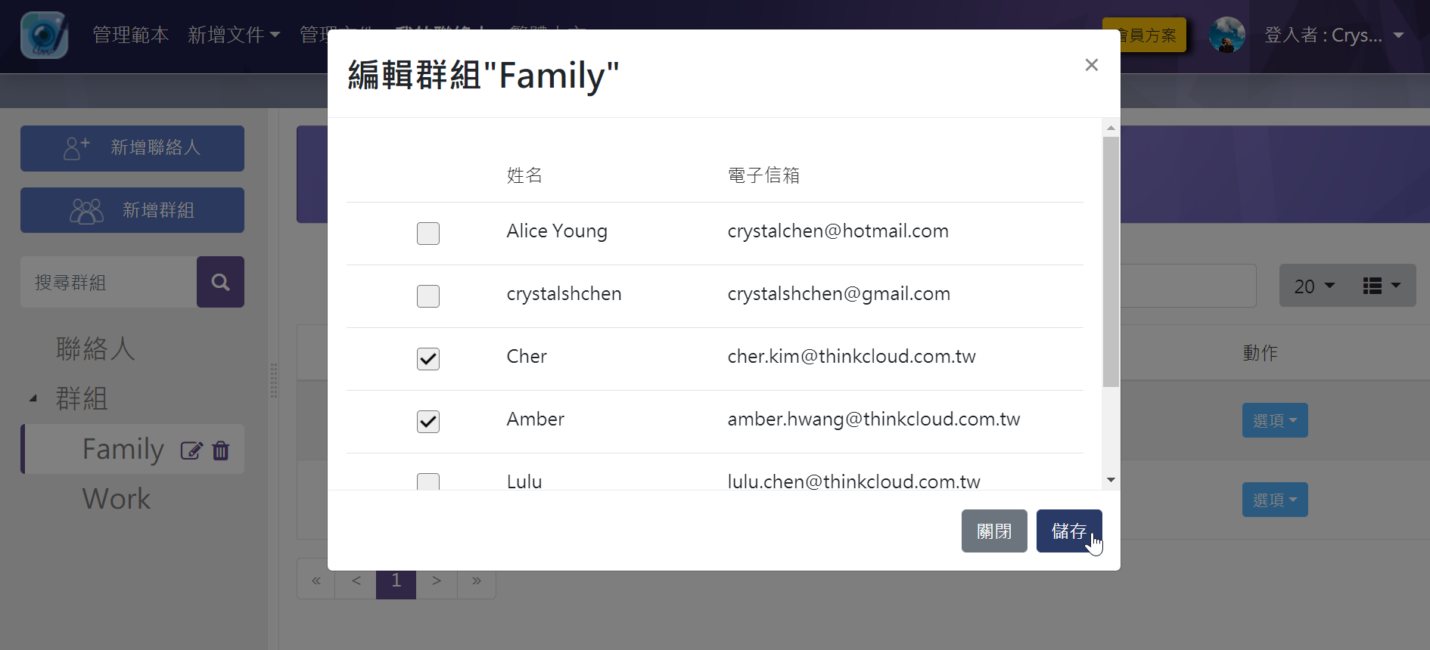This screenshot has height=650, width=1430.
Task: Click the 儲存 save button
Action: [1069, 531]
